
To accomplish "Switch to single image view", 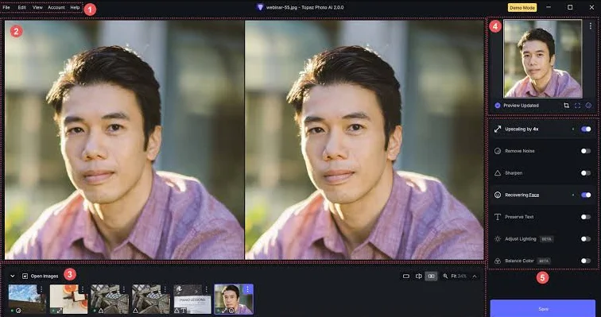I will coord(406,276).
